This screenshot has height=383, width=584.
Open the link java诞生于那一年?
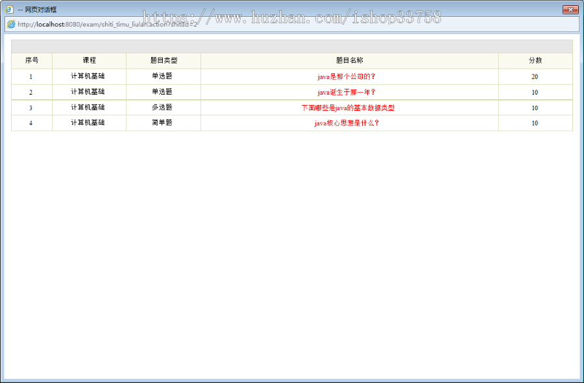tap(349, 91)
